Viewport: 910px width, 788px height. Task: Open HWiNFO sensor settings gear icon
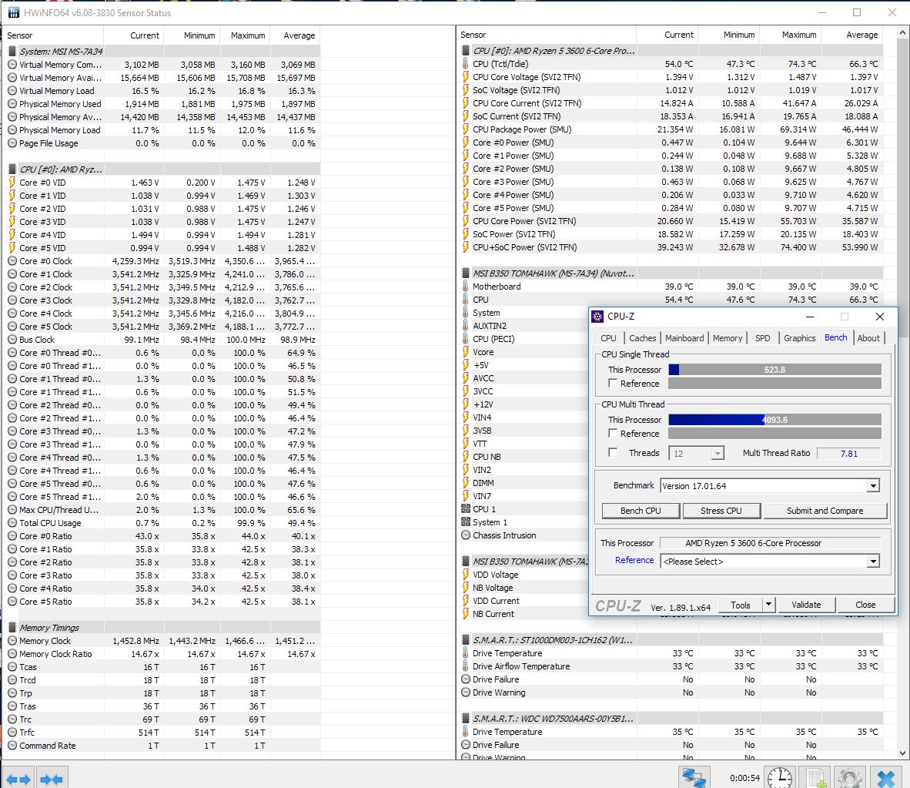click(x=850, y=778)
